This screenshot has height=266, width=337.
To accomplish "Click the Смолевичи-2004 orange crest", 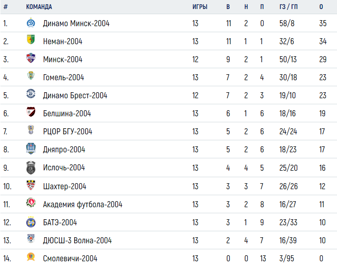I will point(31,257).
